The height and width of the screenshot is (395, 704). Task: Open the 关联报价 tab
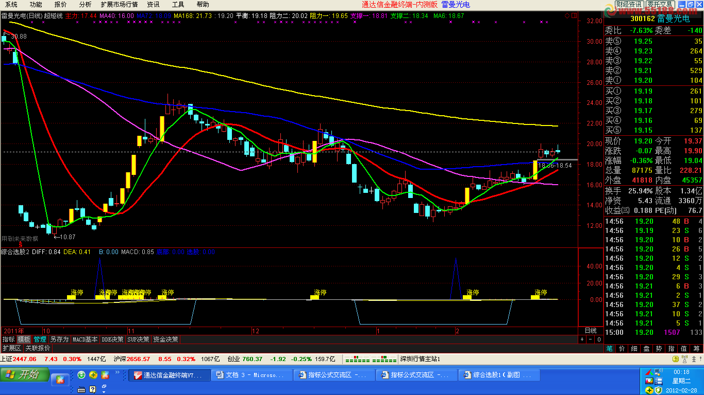pos(38,348)
